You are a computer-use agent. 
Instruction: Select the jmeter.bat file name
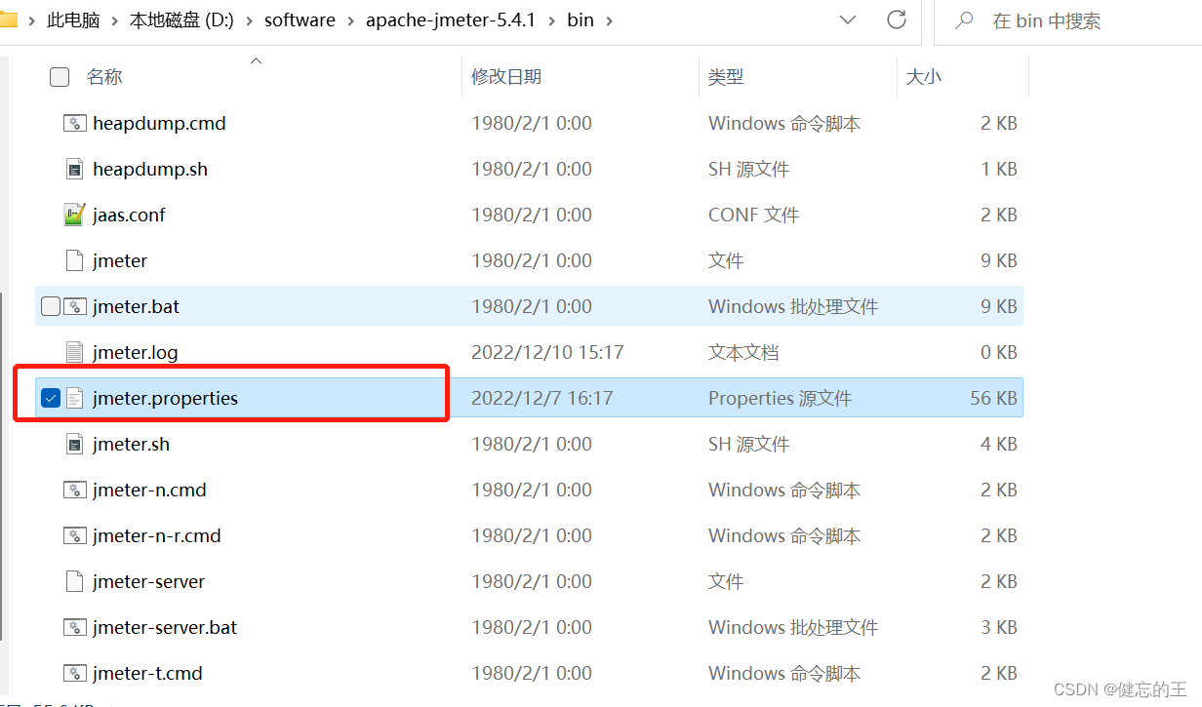137,306
